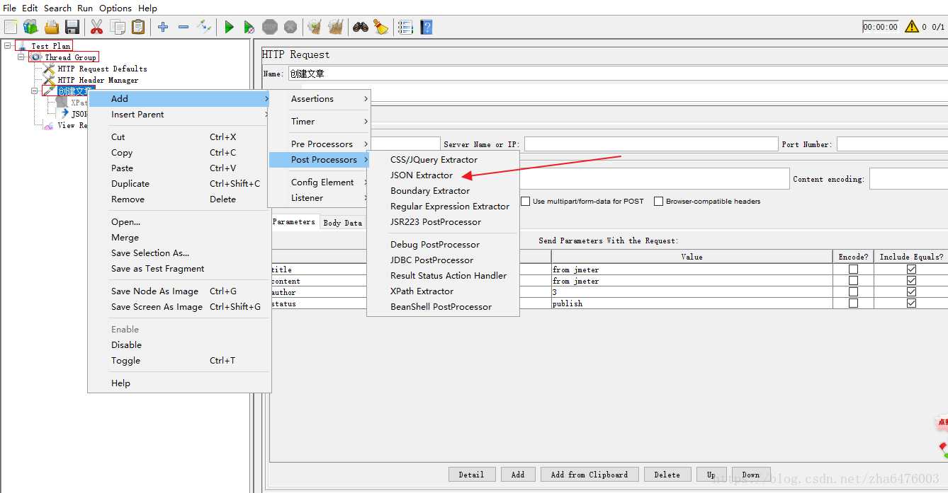Viewport: 948px width, 493px height.
Task: Expand the Timer submenu
Action: pos(320,122)
